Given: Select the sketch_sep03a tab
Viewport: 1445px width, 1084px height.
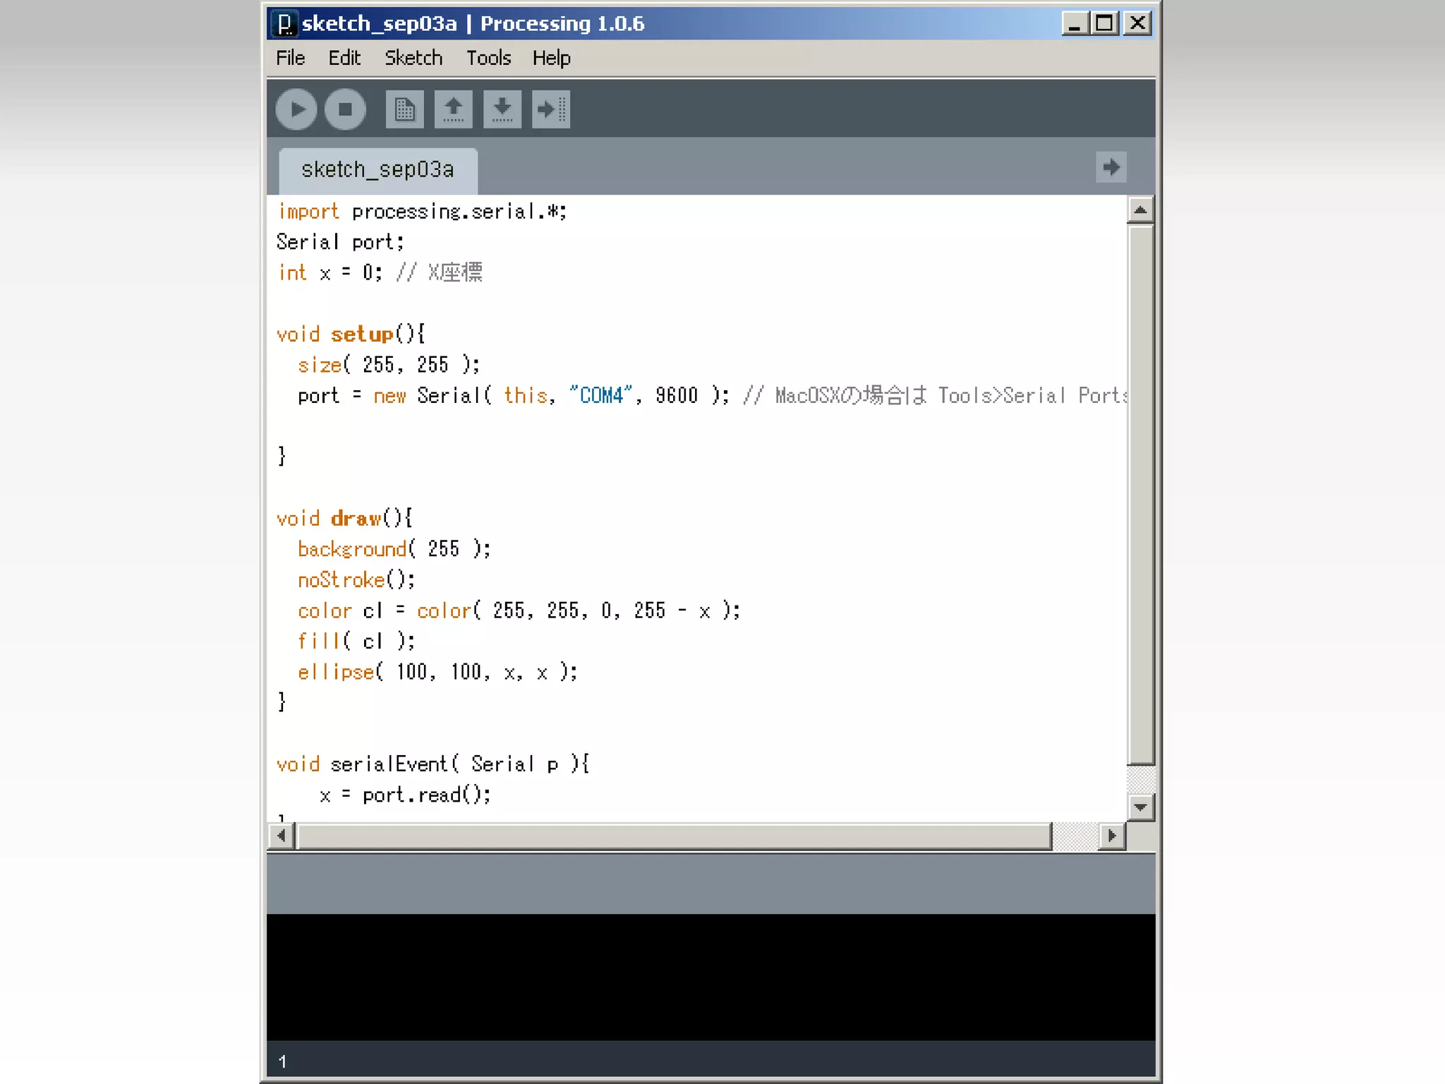Looking at the screenshot, I should point(377,170).
